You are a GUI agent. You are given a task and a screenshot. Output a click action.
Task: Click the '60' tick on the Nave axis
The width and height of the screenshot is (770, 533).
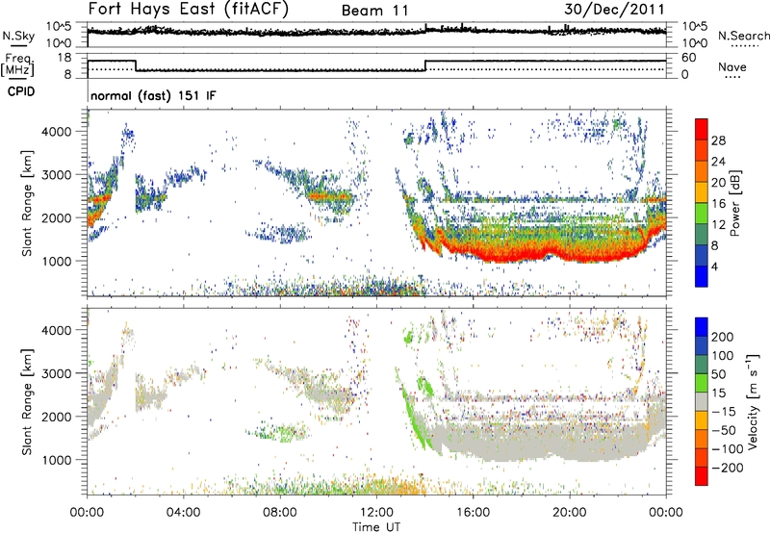click(x=689, y=58)
